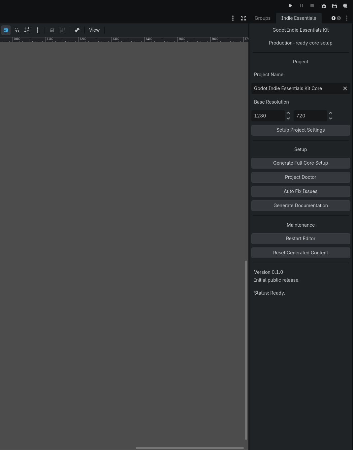Run the Project Doctor
The image size is (353, 450).
(301, 177)
